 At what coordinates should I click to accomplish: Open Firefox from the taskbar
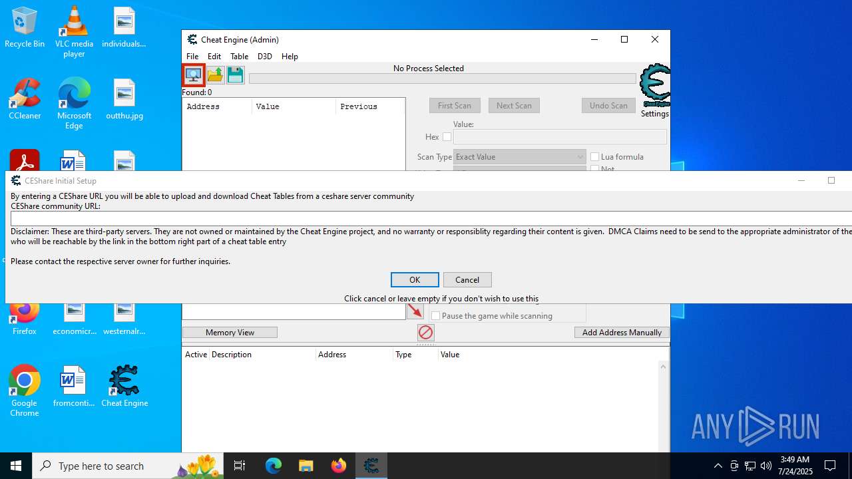(x=338, y=466)
